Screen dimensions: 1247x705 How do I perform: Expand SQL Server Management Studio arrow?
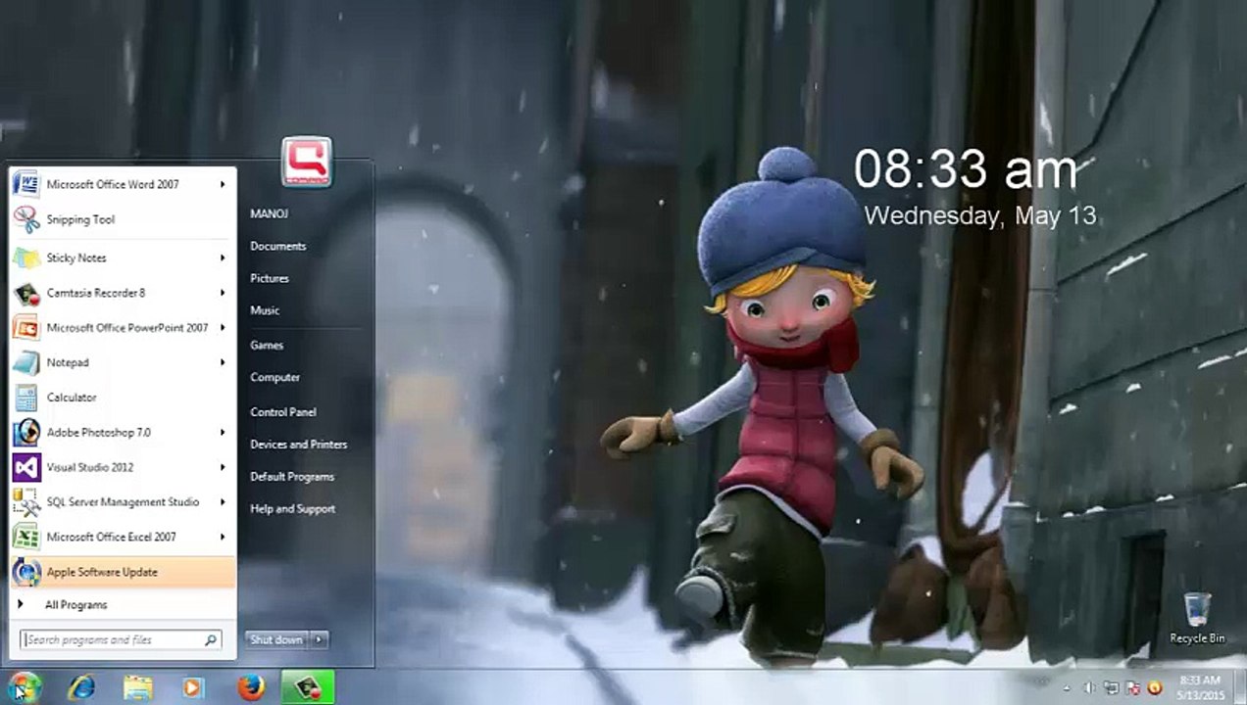[x=223, y=502]
